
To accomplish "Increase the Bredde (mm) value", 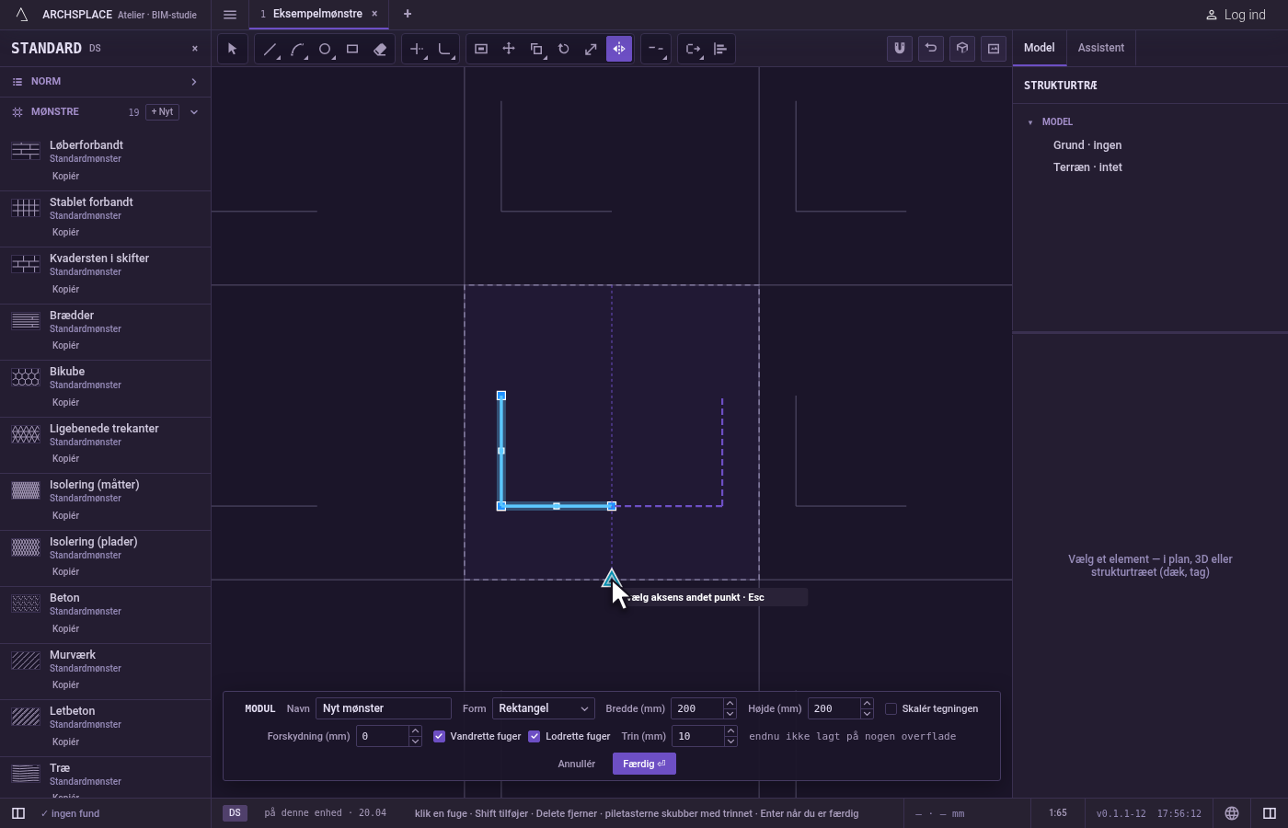I will tap(730, 704).
